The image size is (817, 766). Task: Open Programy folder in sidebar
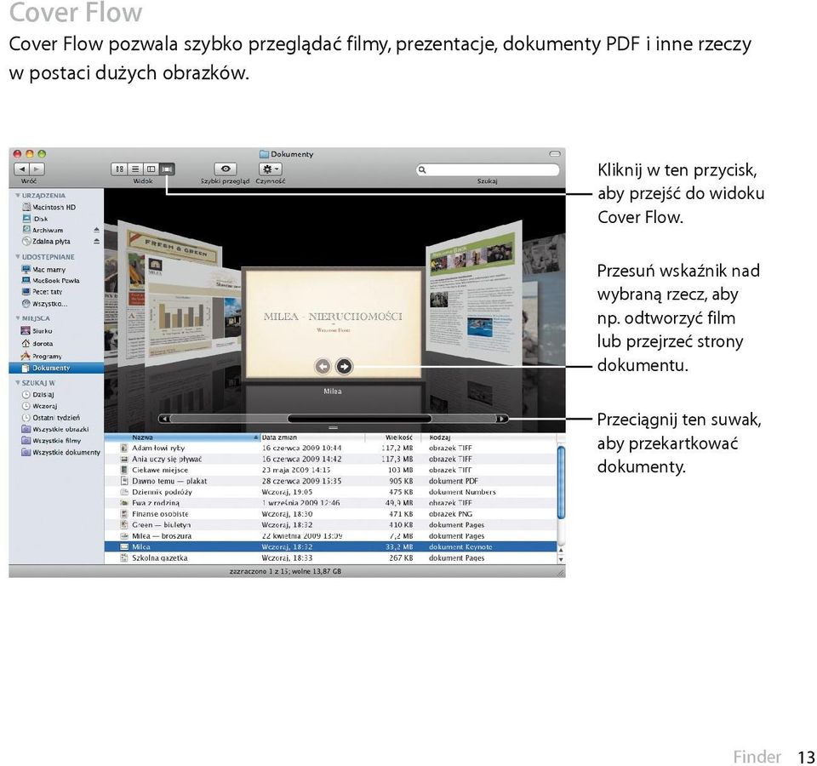tap(41, 356)
